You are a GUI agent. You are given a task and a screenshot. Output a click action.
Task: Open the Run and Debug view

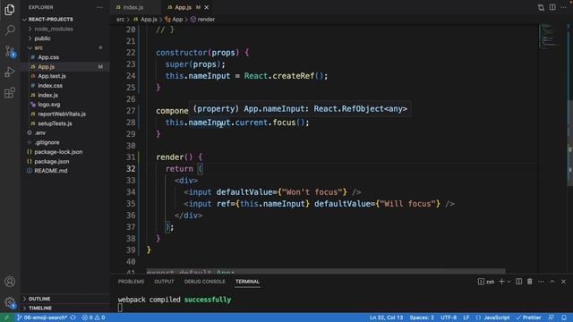tap(10, 72)
